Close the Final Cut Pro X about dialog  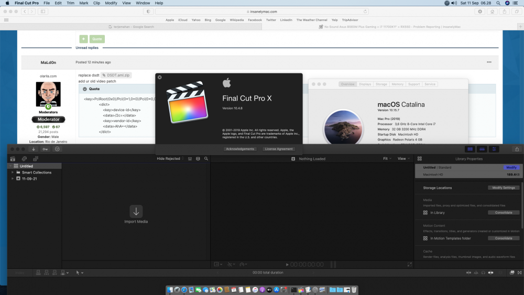[160, 77]
